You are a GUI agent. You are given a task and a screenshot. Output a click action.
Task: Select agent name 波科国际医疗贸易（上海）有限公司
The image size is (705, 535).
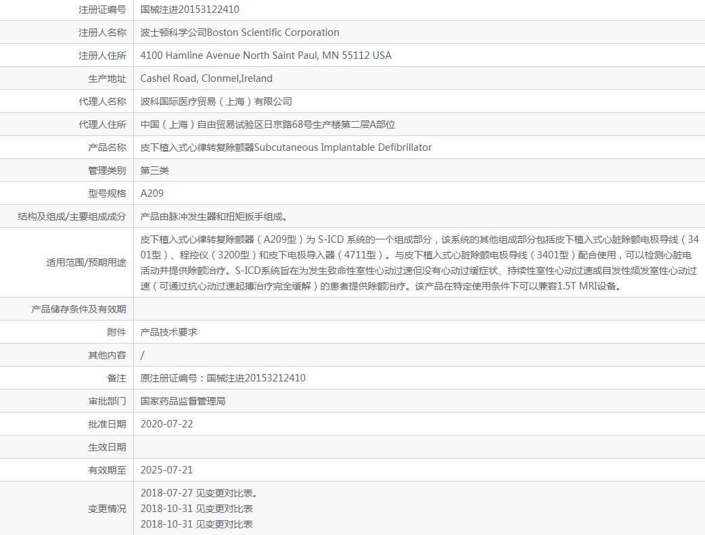[x=217, y=101]
